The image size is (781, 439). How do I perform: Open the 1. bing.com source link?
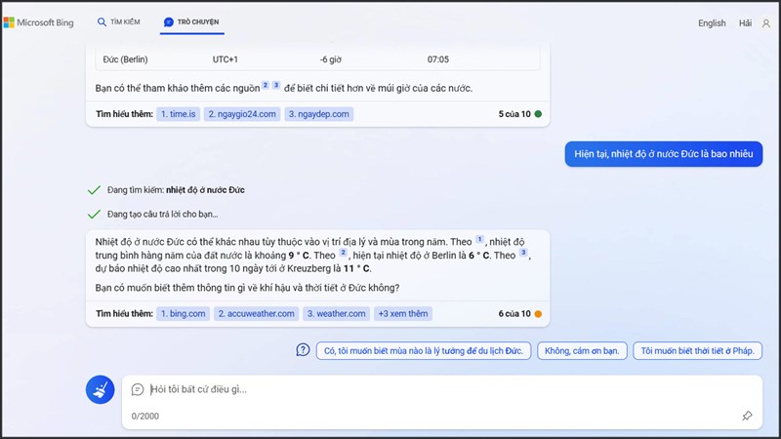(x=183, y=313)
